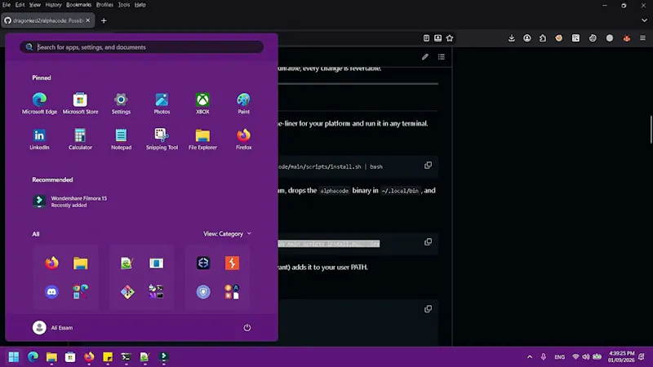Open the Edit menu in Firefox
Viewport: 653px width, 367px height.
coord(20,5)
